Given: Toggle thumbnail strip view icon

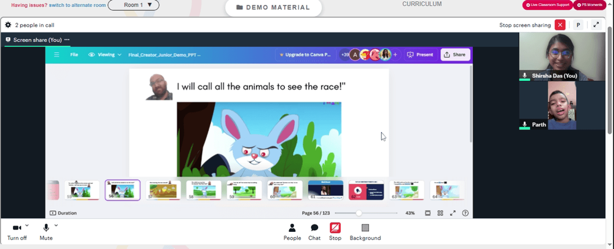Looking at the screenshot, I should 428,213.
